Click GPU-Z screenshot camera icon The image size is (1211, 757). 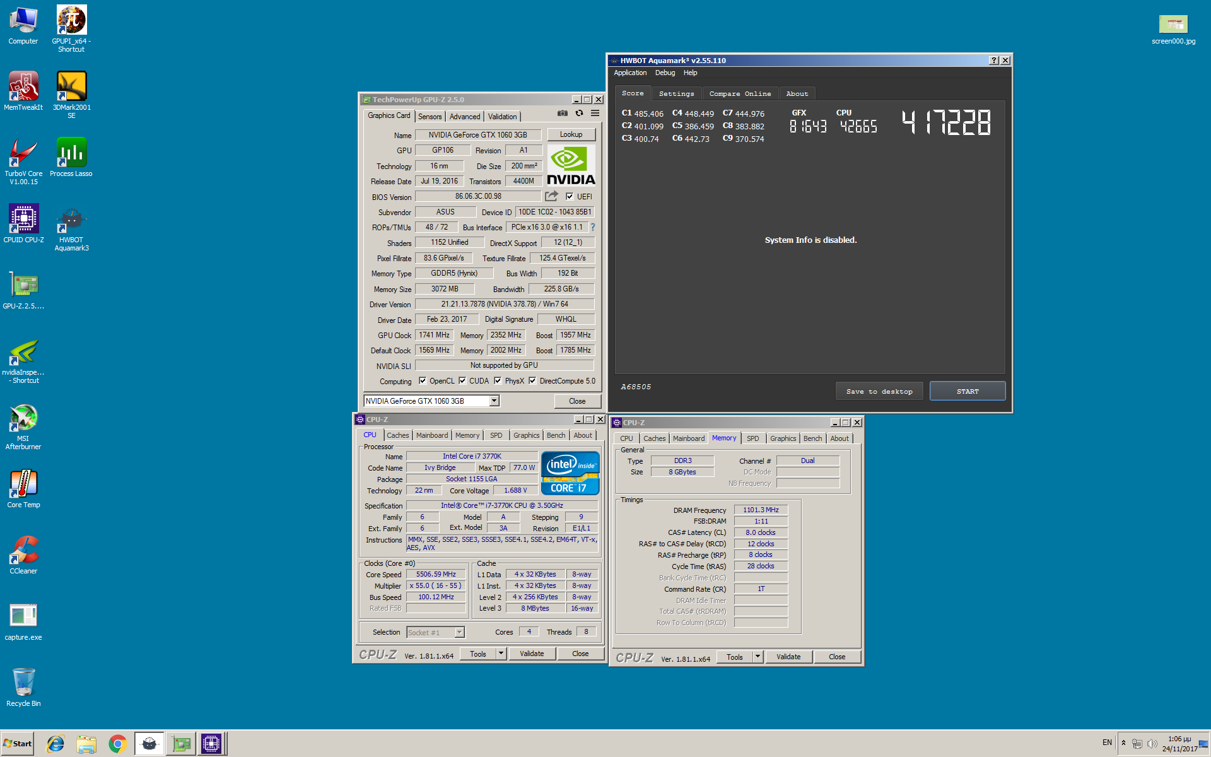tap(562, 114)
